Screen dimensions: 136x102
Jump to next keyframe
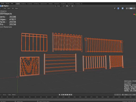pyautogui.click(x=69, y=95)
